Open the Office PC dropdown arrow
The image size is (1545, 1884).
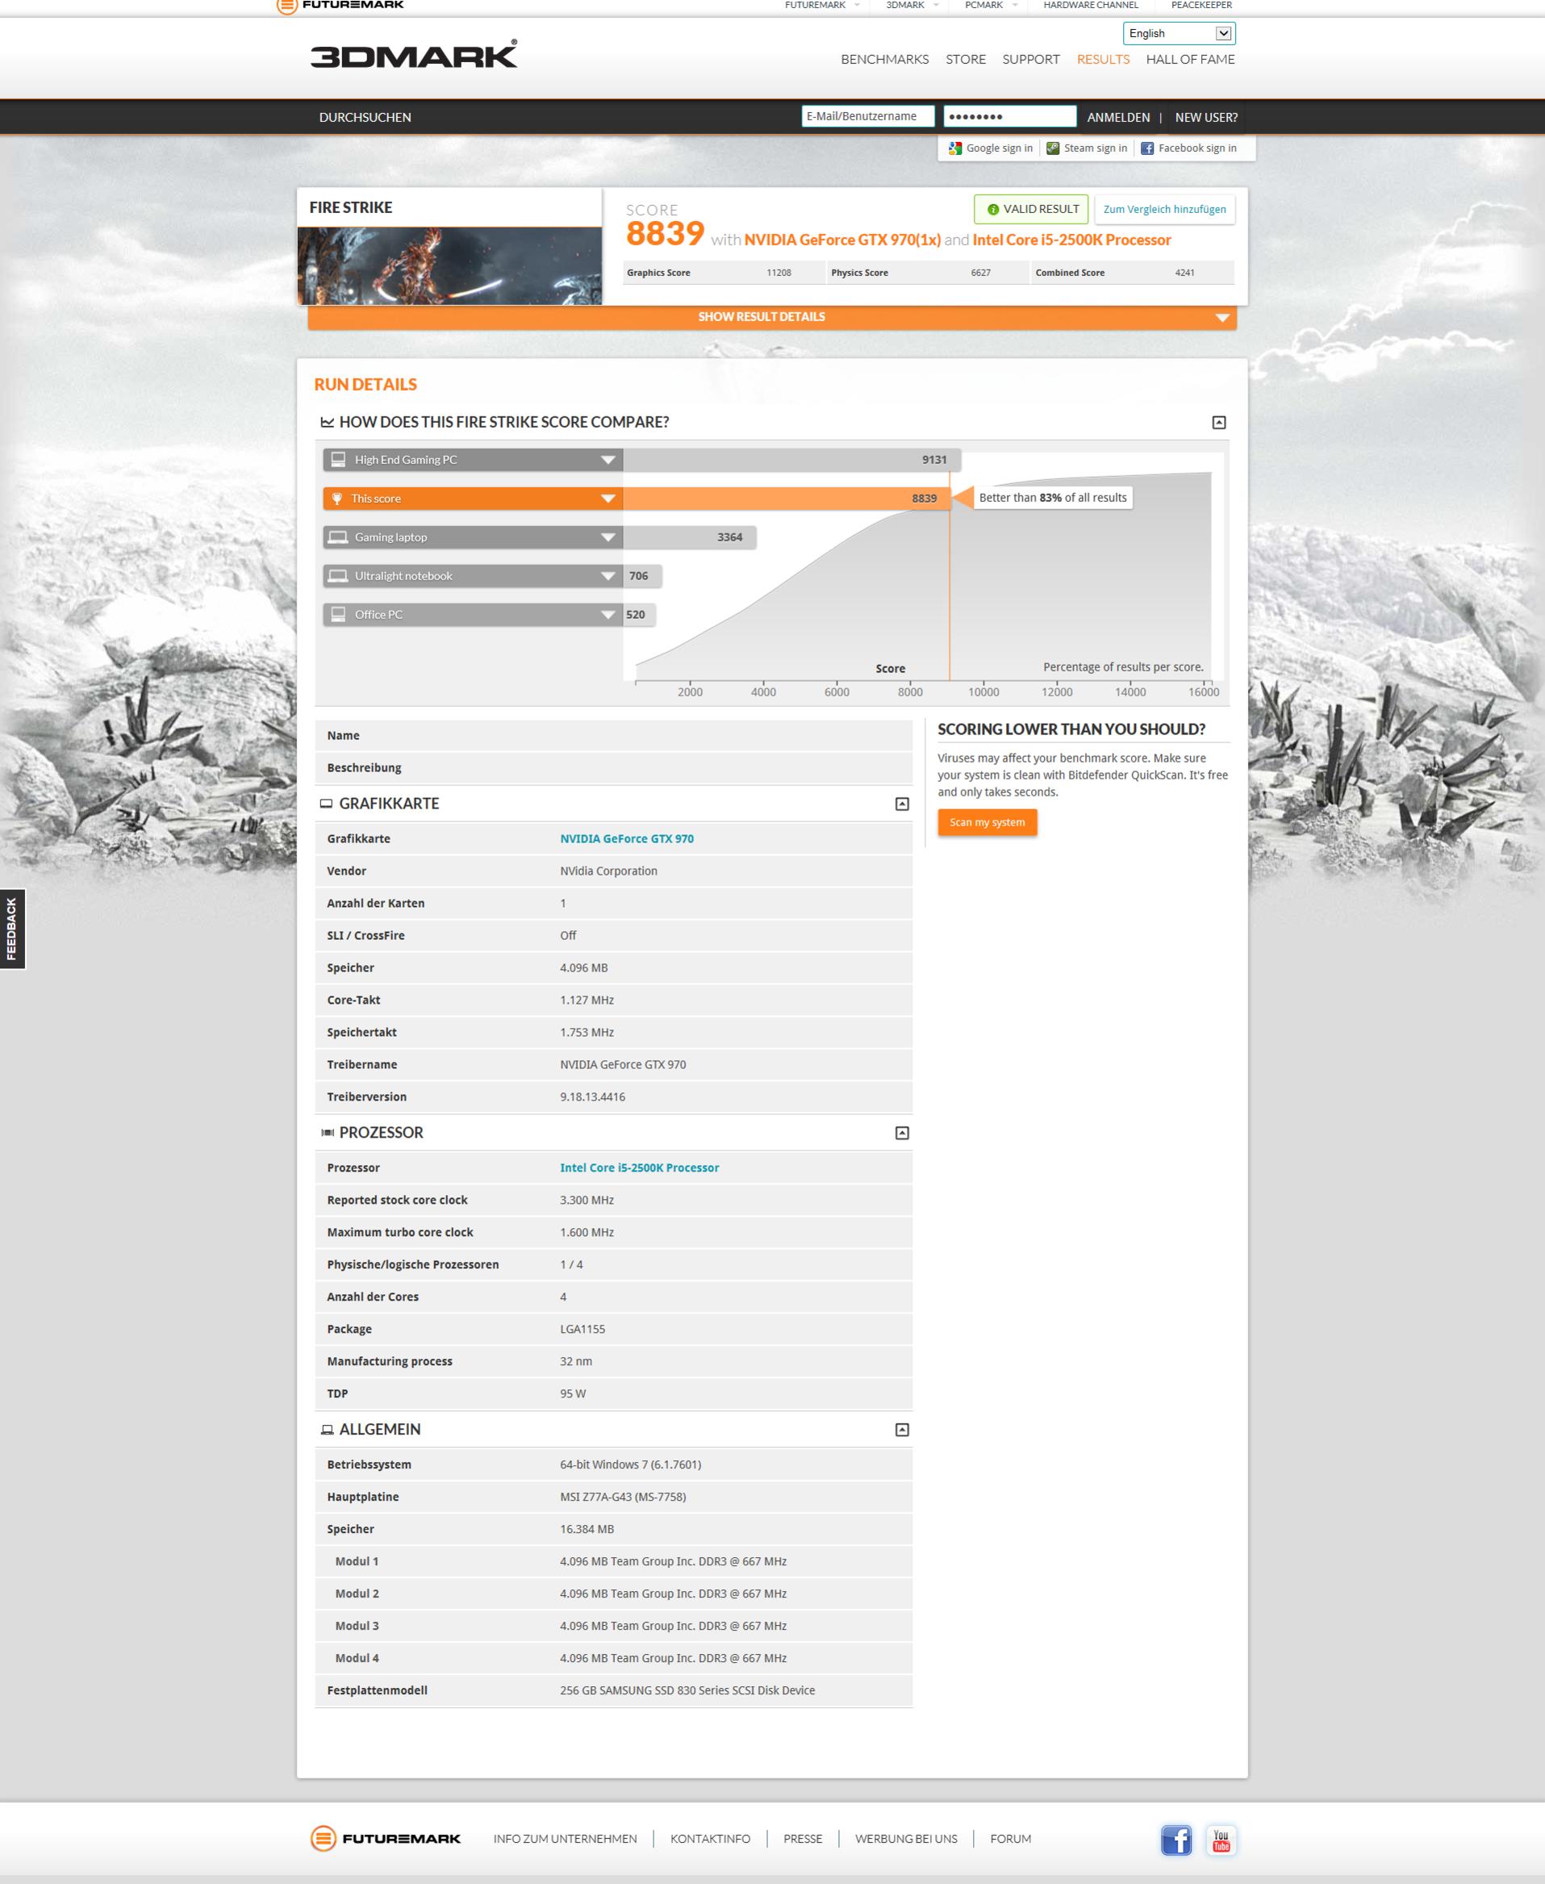click(x=608, y=615)
